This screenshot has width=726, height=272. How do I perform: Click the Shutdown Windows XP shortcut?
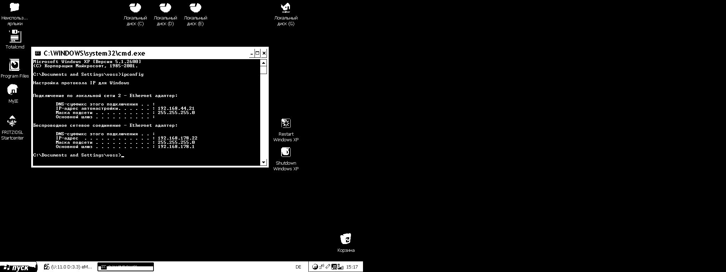286,152
